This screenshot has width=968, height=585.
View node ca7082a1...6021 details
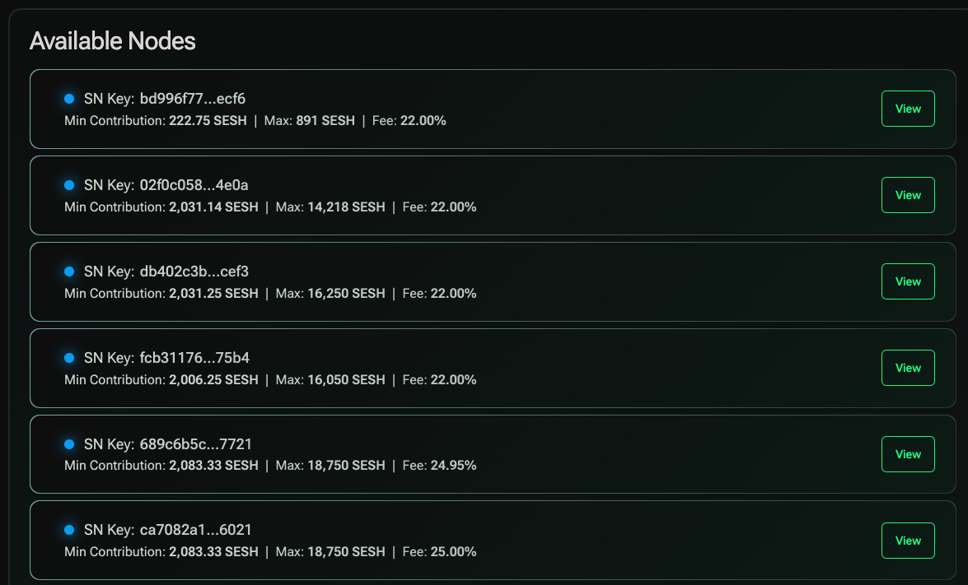(x=908, y=540)
